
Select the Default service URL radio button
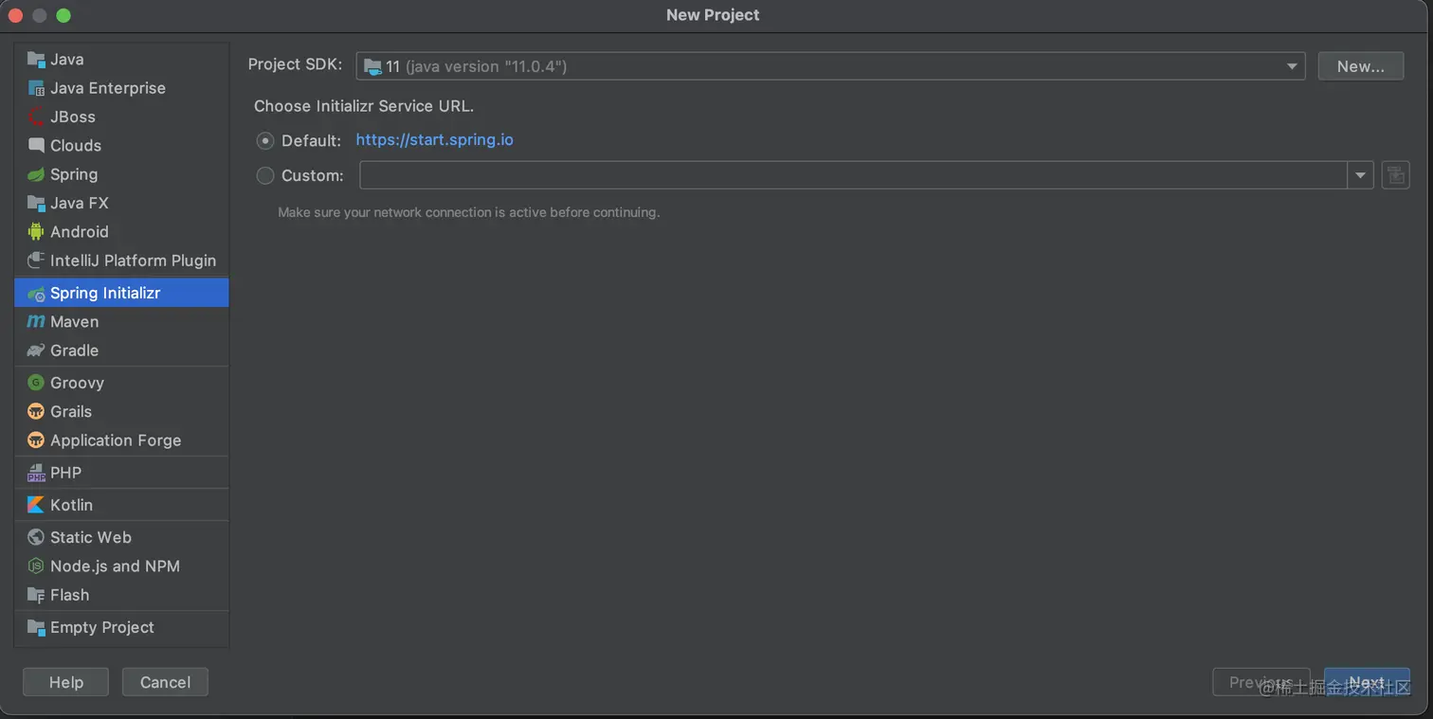pos(265,140)
